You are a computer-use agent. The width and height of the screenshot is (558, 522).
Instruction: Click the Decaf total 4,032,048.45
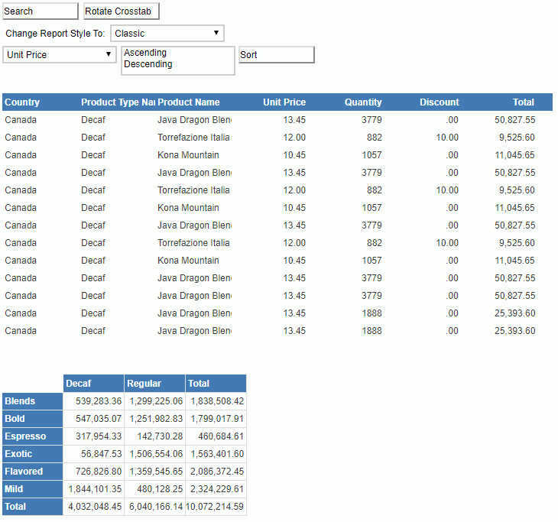[95, 507]
